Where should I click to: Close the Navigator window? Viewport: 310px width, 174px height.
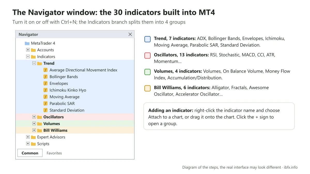130,34
